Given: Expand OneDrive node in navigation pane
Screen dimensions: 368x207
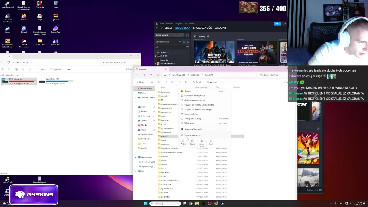Looking at the screenshot, I should click(136, 98).
